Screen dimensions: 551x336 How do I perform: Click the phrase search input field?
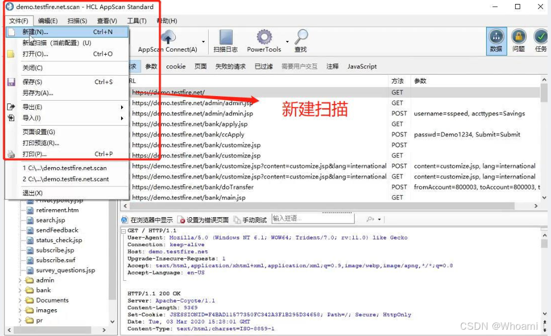[313, 218]
